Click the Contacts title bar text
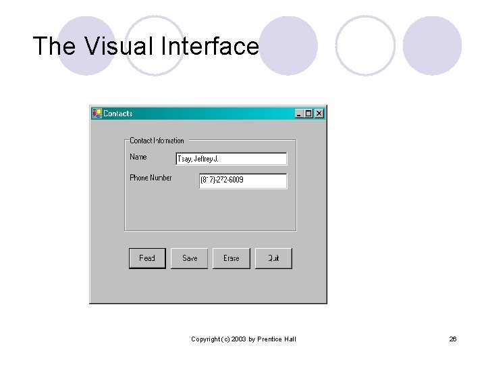This screenshot has height=365, width=486. point(117,114)
